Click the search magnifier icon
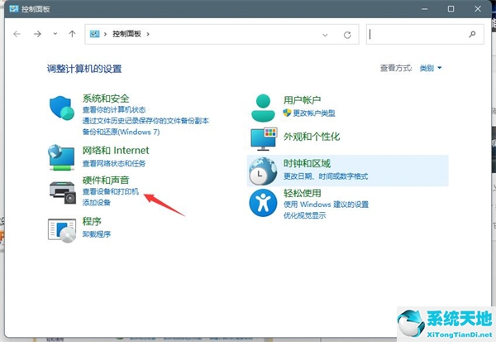 coord(472,35)
